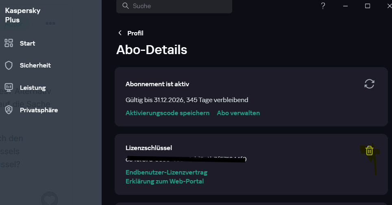Refresh the subscription status
Viewport: 392px width, 205px height.
[369, 84]
